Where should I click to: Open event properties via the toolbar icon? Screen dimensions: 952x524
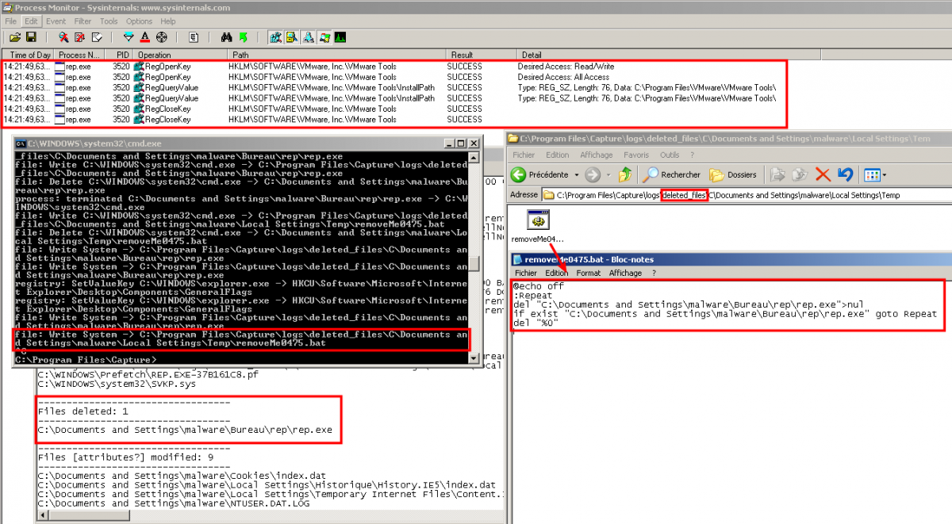(192, 37)
